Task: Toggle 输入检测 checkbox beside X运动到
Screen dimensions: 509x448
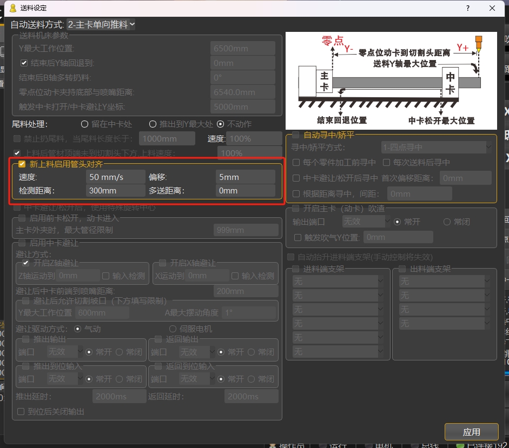Action: (235, 276)
